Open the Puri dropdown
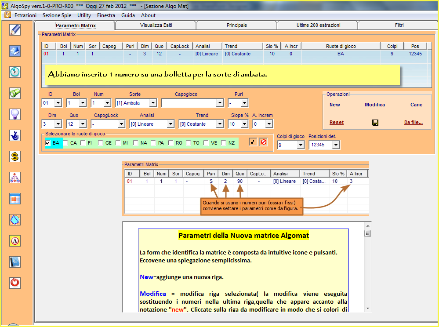The image size is (439, 327). (244, 103)
